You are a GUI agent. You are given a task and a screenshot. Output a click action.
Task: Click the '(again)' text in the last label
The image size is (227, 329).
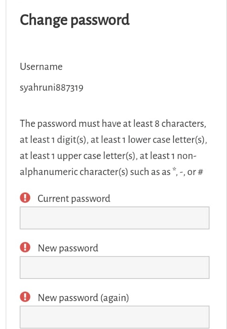(x=114, y=298)
